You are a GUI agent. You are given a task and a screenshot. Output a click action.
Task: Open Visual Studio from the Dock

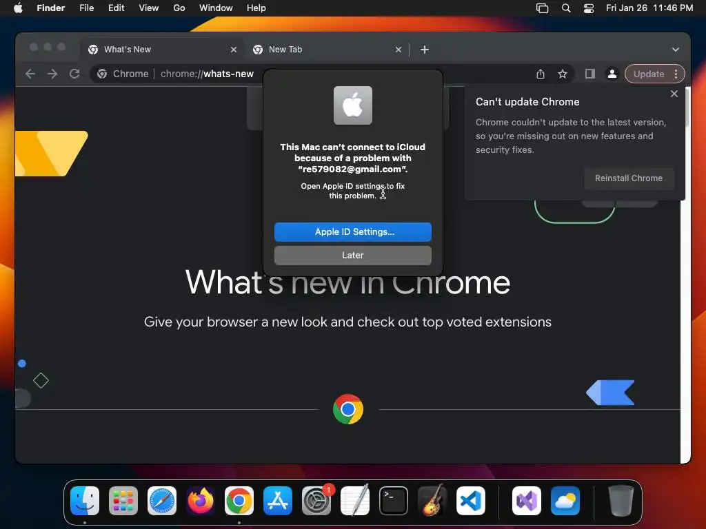point(527,501)
